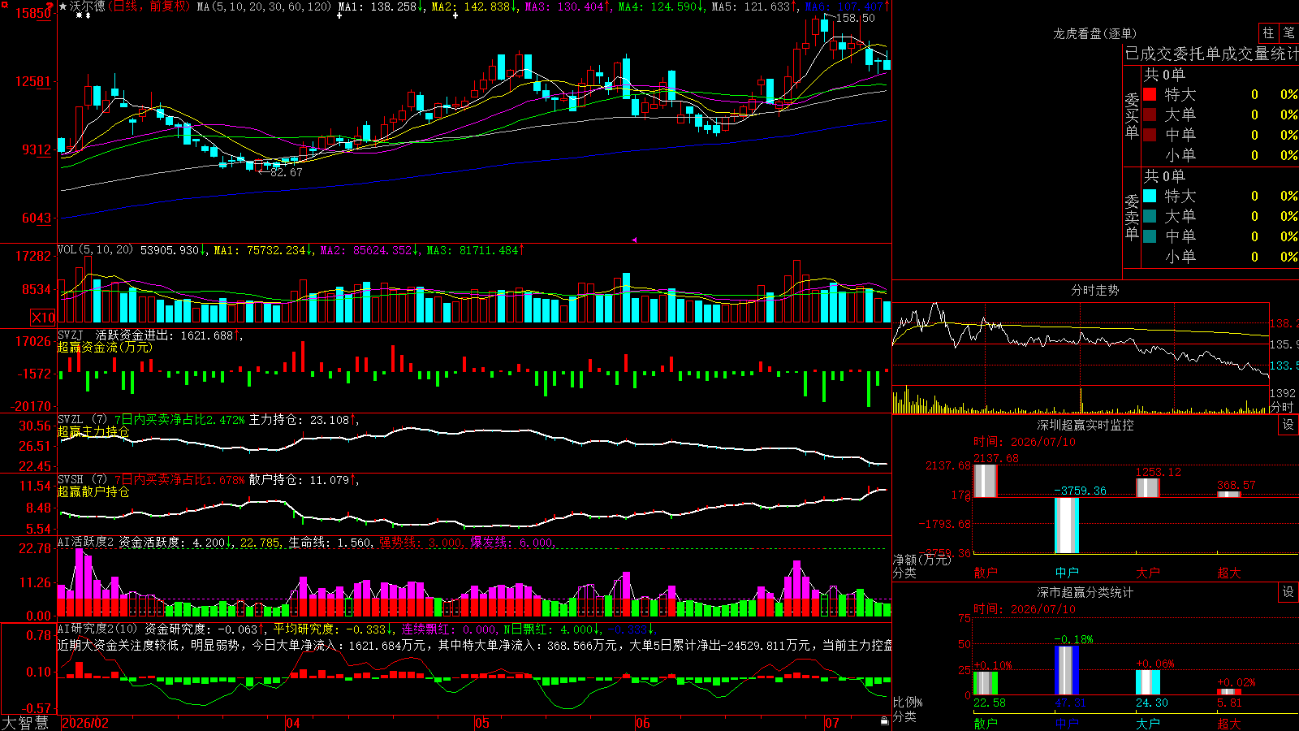Select 散户 category in the 深市超赢分类统计 chart
Image resolution: width=1299 pixels, height=731 pixels.
point(986,723)
